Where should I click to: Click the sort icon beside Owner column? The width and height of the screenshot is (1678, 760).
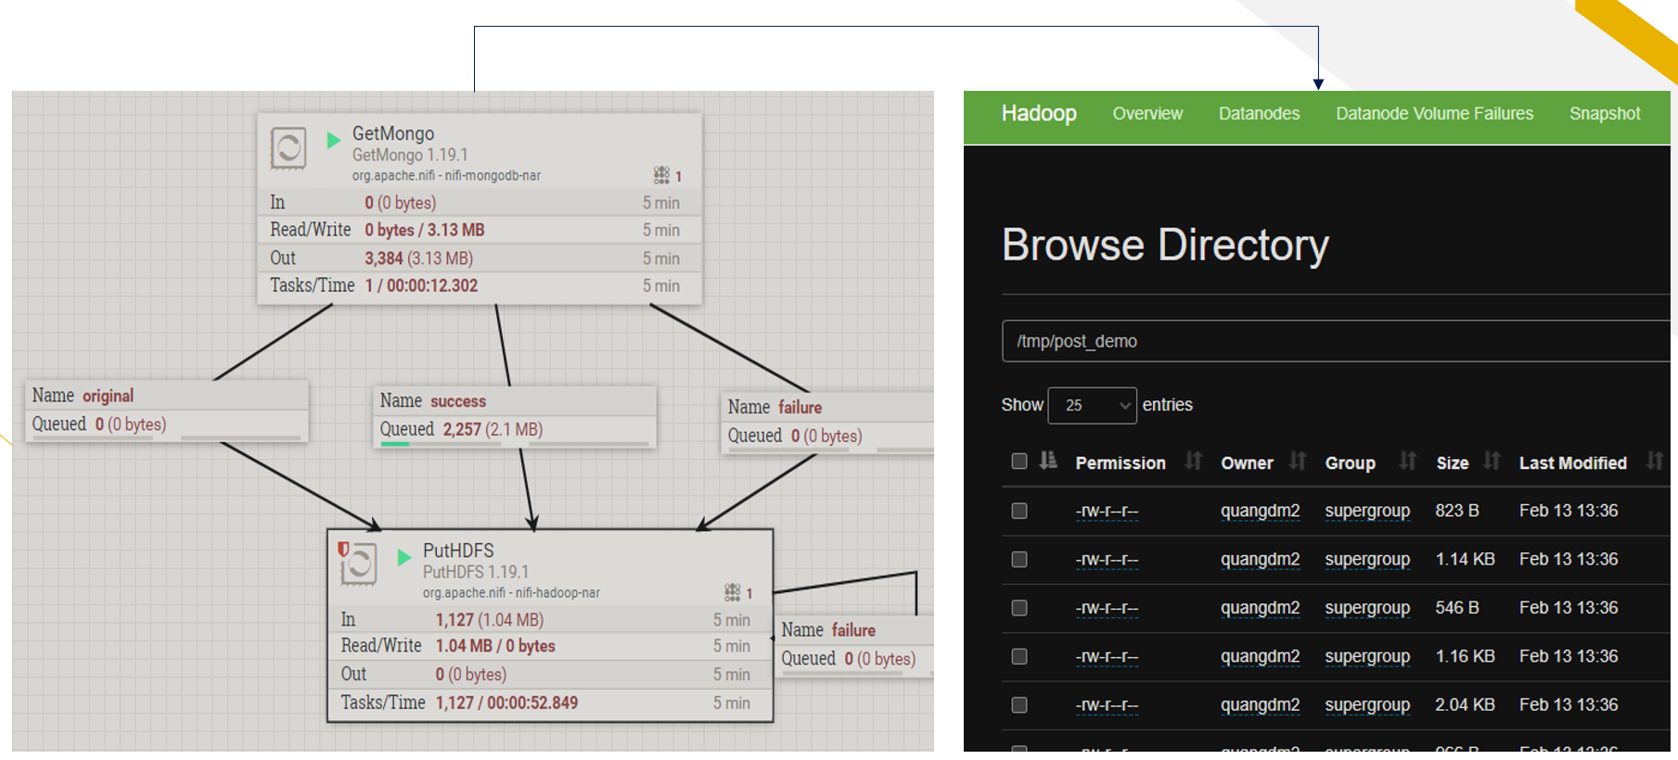(1298, 461)
